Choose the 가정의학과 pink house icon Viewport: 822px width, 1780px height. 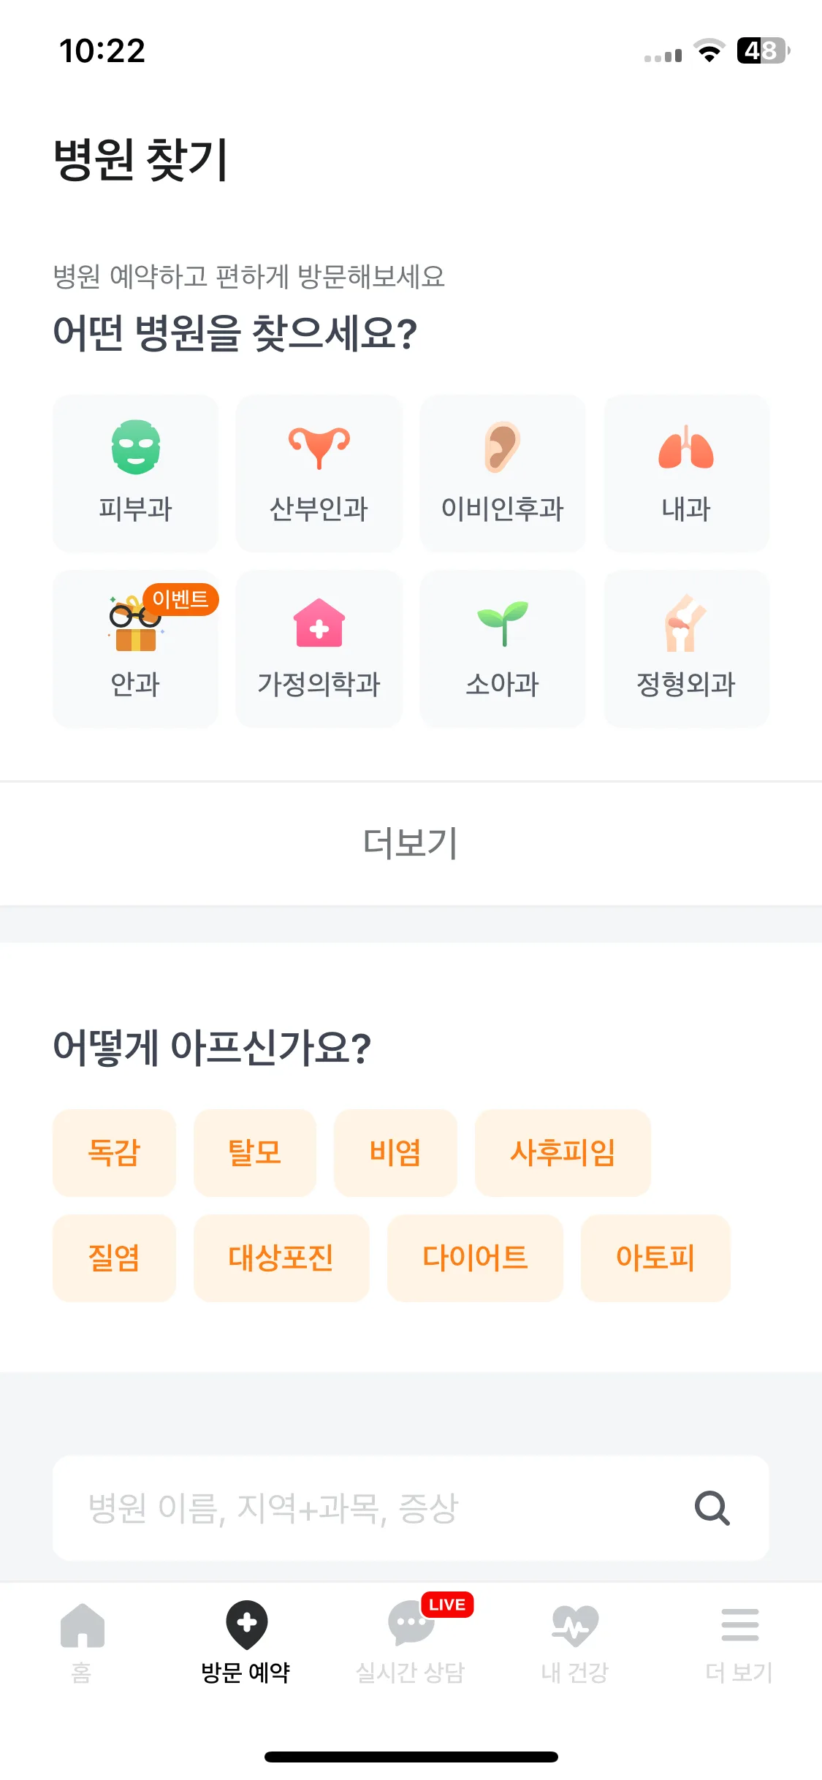[x=319, y=623]
